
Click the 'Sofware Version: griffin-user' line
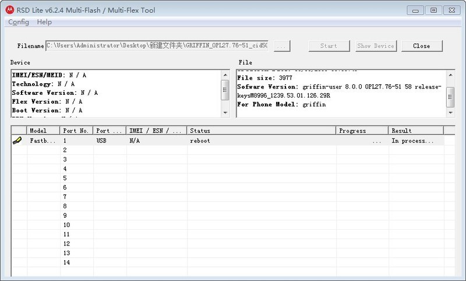[340, 87]
